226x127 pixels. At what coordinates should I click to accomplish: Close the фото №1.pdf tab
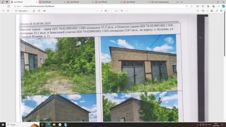[65, 2]
